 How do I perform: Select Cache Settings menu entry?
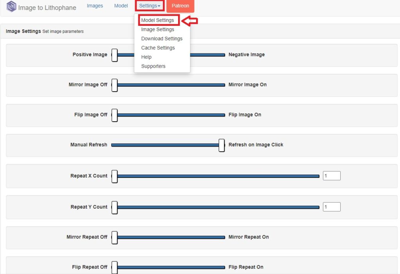coord(158,48)
